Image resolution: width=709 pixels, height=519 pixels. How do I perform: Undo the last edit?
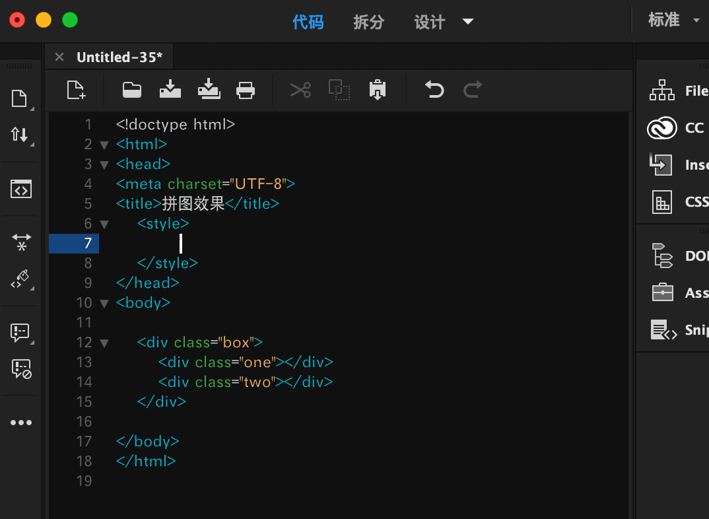(434, 89)
